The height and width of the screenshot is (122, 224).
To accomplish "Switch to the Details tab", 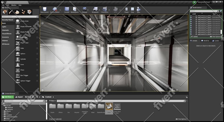I will tap(194, 41).
